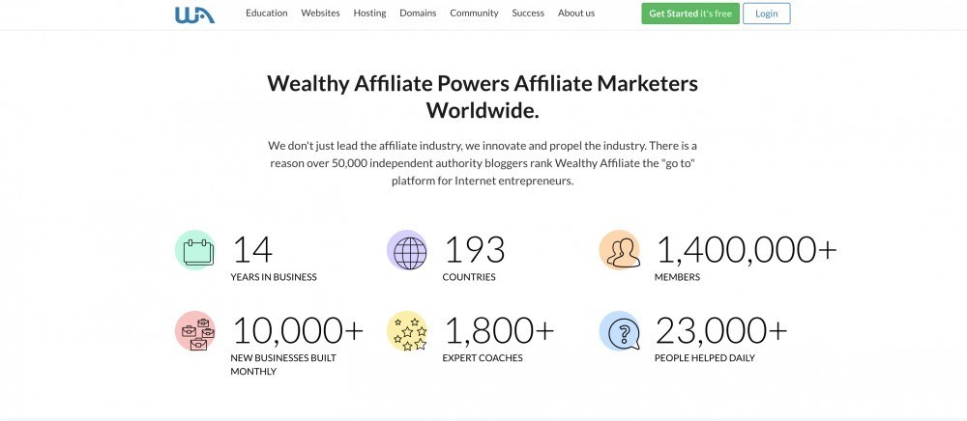Go to the Hosting section
This screenshot has height=421, width=967.
[370, 13]
